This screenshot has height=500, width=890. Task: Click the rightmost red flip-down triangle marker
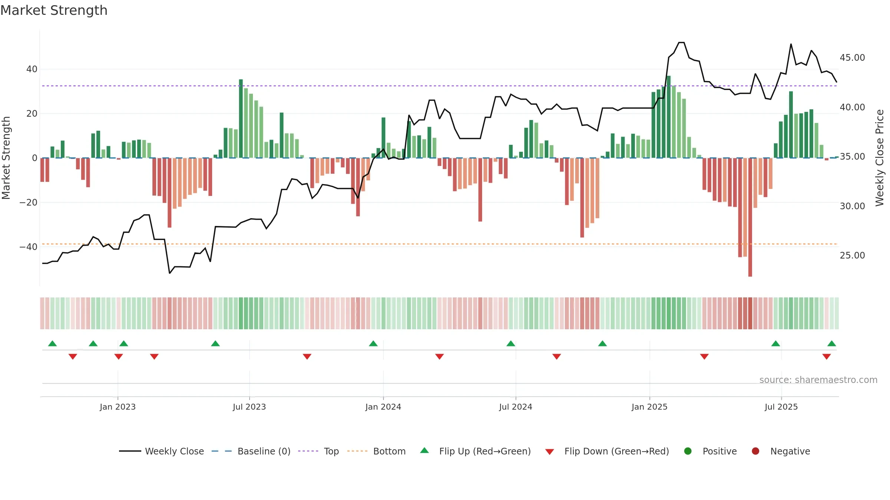click(x=827, y=357)
